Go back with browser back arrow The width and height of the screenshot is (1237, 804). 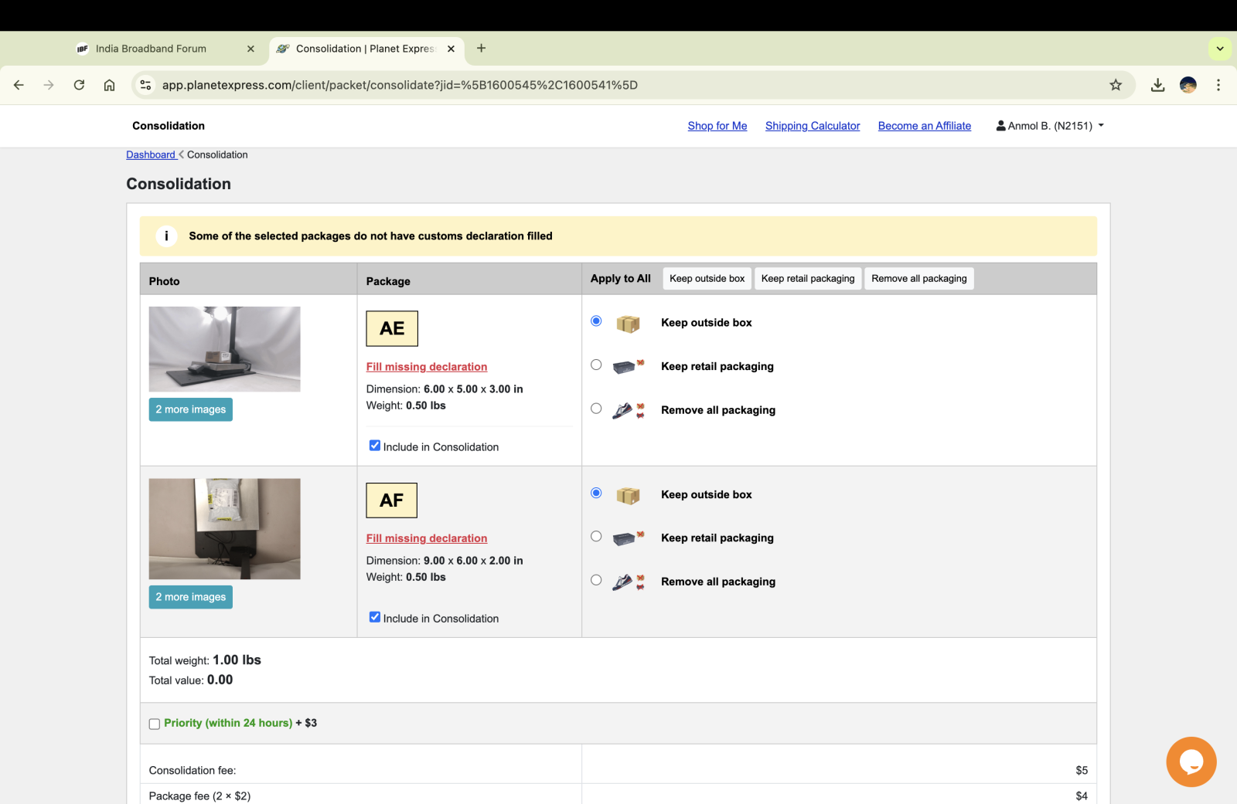(x=19, y=85)
